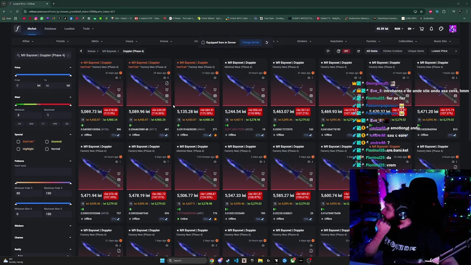Open the notifications bell icon
This screenshot has width=471, height=265.
(431, 29)
